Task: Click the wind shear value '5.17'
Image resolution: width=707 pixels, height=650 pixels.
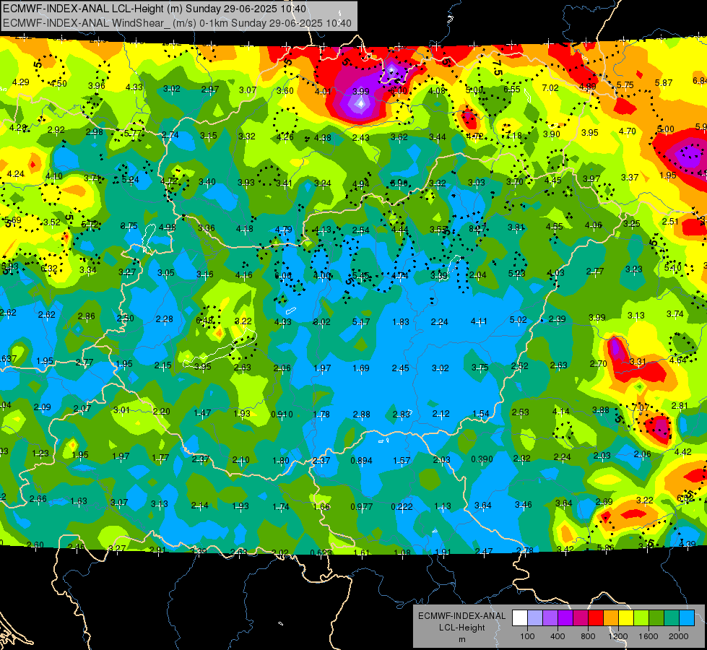Action: click(x=360, y=321)
